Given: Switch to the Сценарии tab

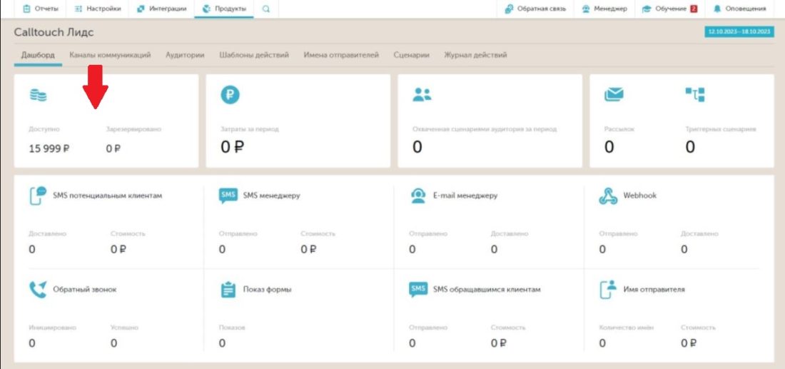Looking at the screenshot, I should point(411,55).
